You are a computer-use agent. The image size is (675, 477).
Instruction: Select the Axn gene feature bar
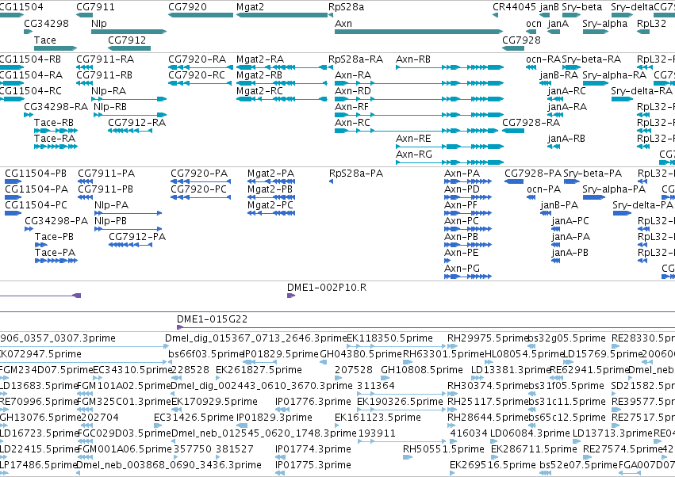[x=419, y=32]
